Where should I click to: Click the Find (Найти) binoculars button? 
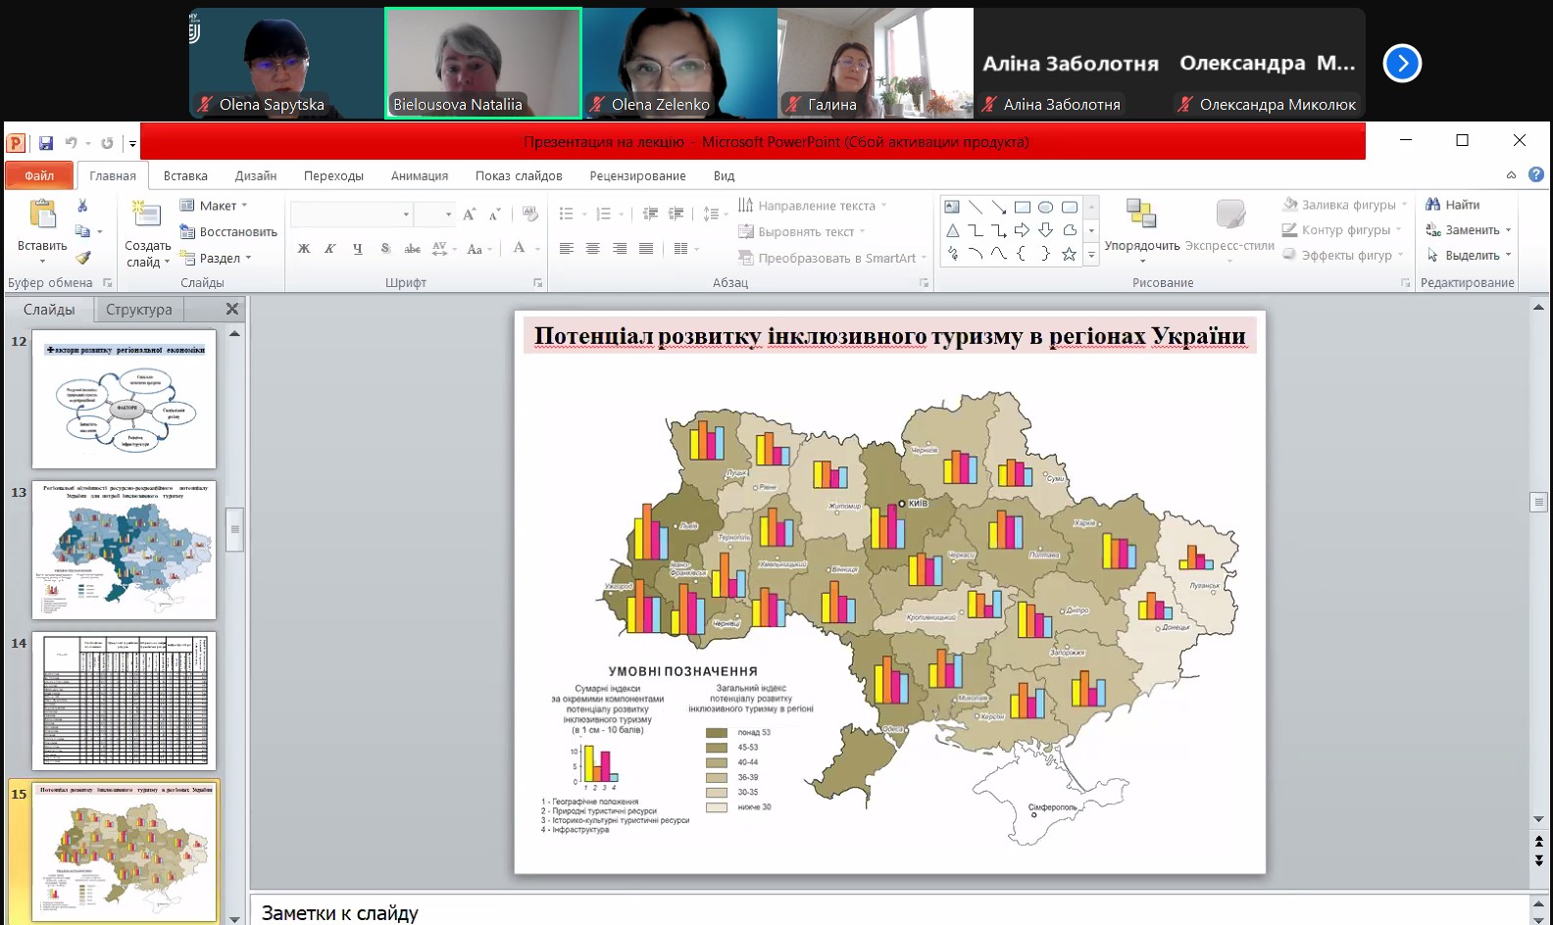pyautogui.click(x=1453, y=205)
